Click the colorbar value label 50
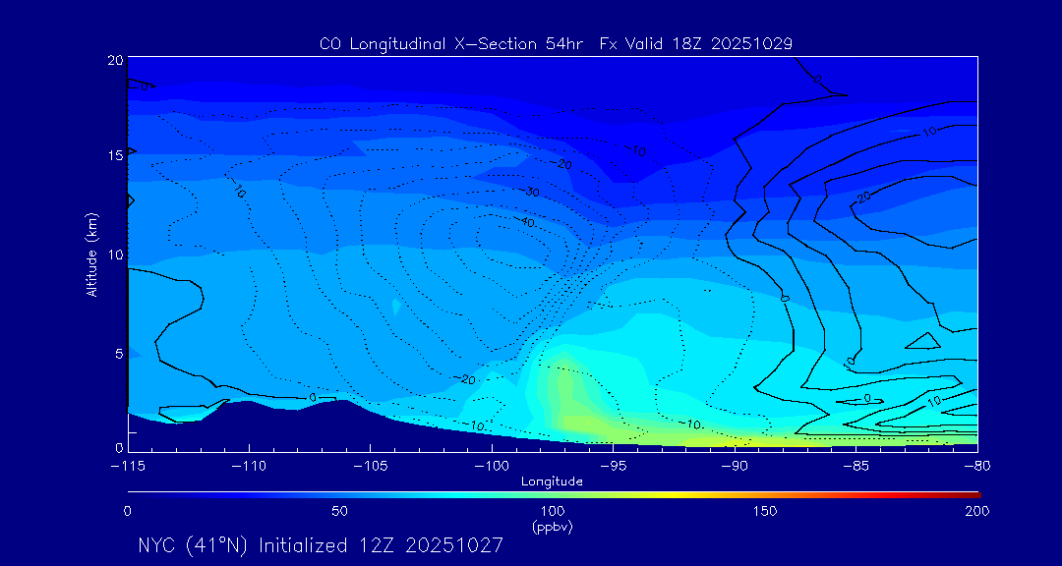 click(339, 511)
